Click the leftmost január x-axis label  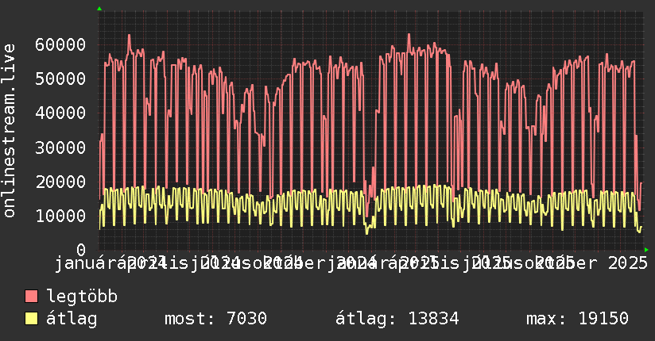coord(86,262)
